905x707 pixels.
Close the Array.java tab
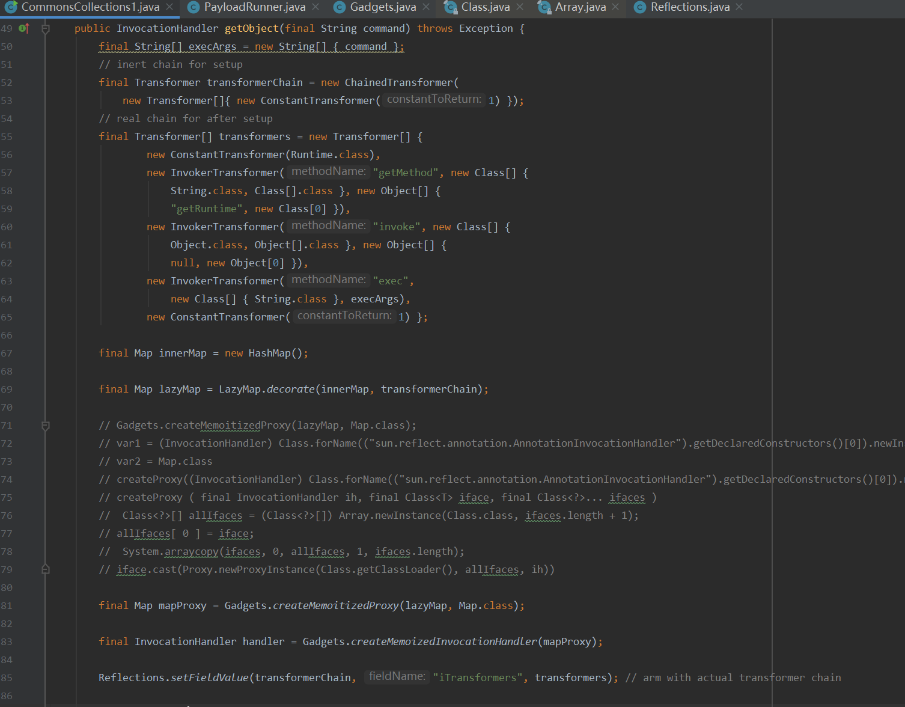coord(615,7)
